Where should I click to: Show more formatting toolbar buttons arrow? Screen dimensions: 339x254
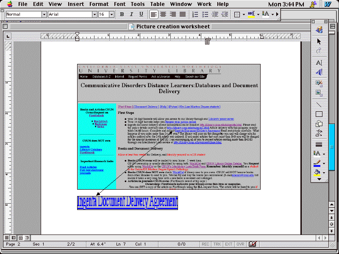pos(278,14)
